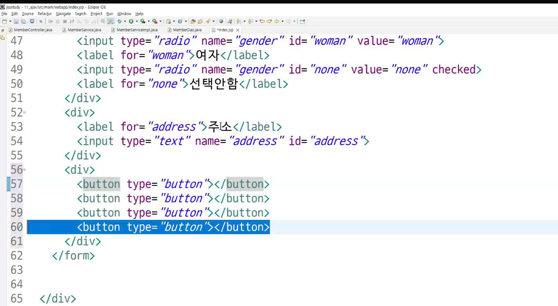Click the Step Into icon
558x306 pixels.
point(79,21)
